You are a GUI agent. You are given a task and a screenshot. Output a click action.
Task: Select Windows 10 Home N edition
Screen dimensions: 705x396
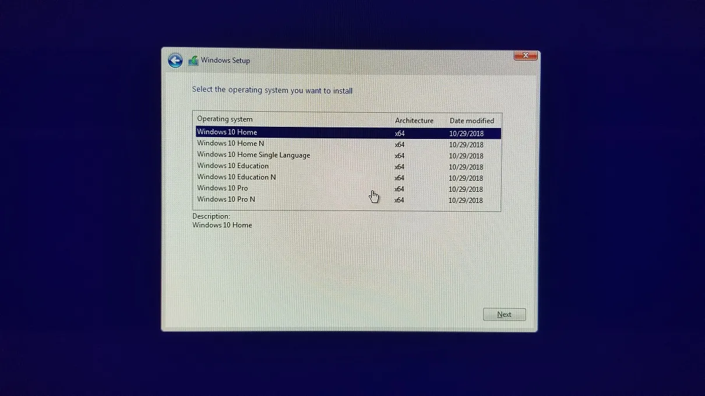pyautogui.click(x=348, y=144)
